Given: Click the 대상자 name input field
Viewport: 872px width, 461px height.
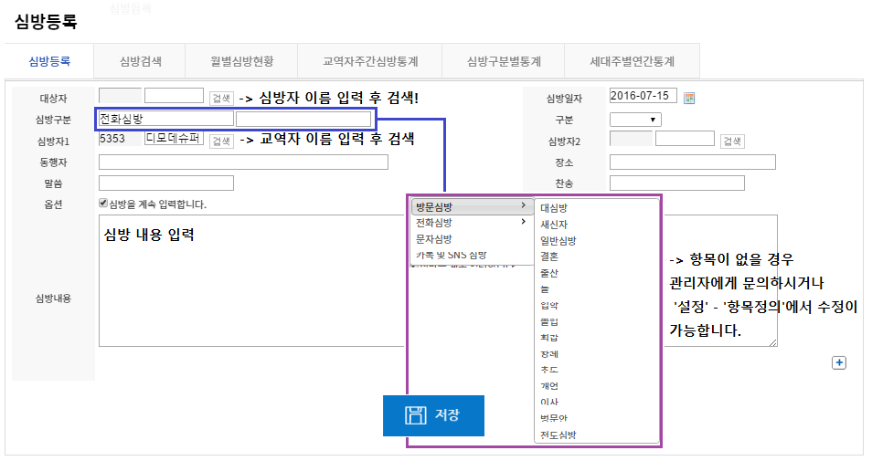Looking at the screenshot, I should (174, 96).
